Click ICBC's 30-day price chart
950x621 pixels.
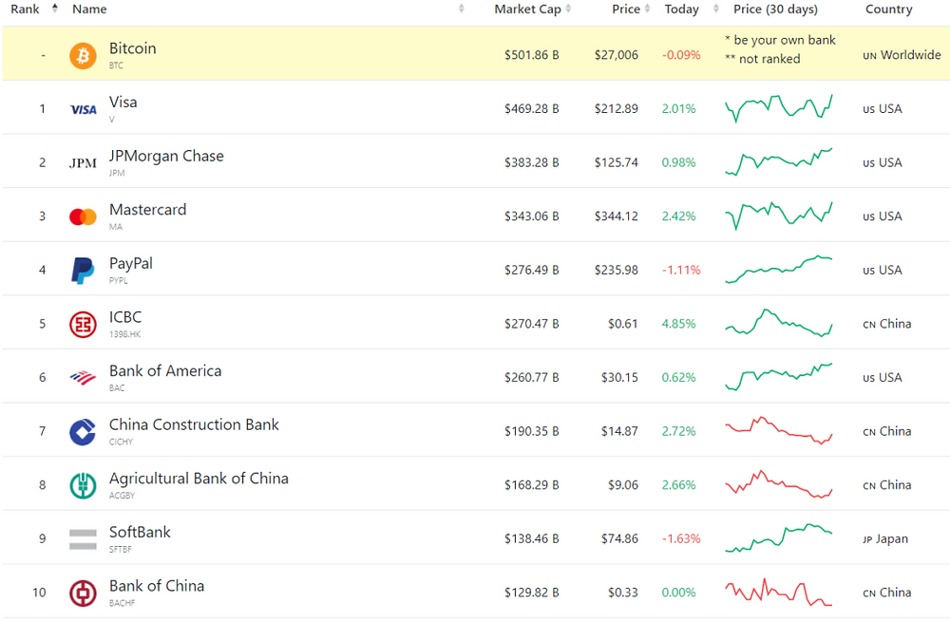tap(779, 323)
